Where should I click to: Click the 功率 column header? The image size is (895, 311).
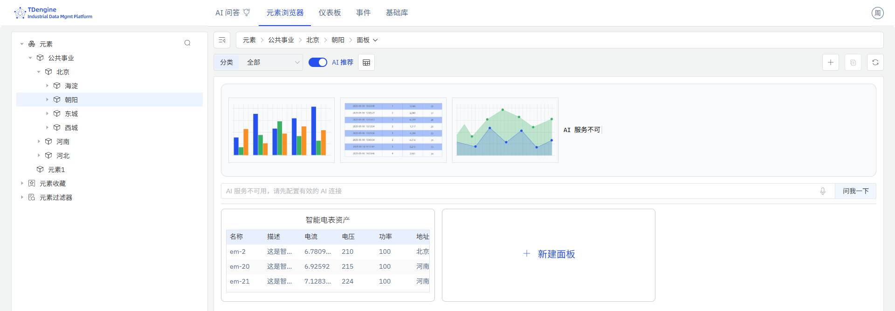[x=386, y=237]
